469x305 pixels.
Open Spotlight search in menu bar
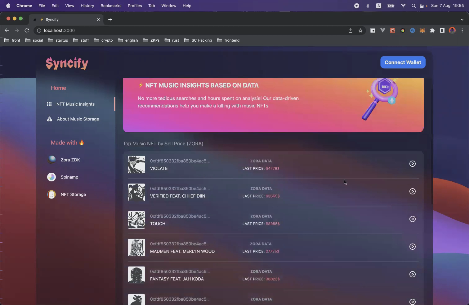click(413, 6)
